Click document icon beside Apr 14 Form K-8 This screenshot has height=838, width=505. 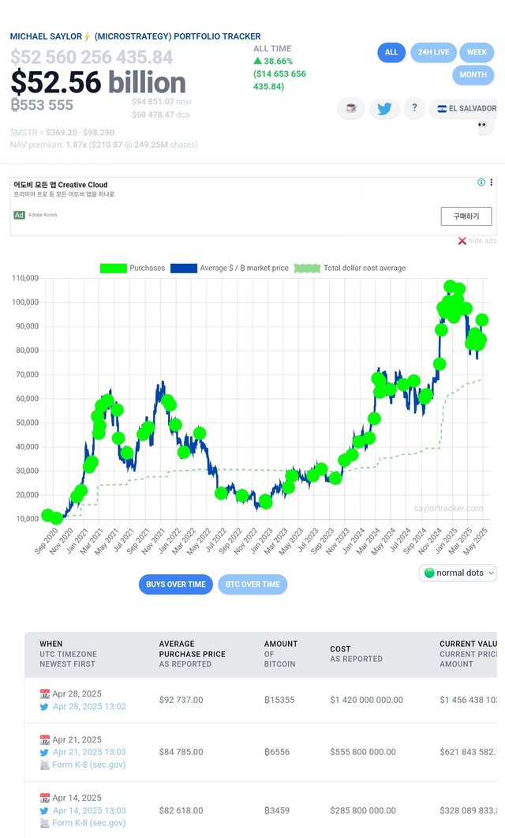coord(45,823)
